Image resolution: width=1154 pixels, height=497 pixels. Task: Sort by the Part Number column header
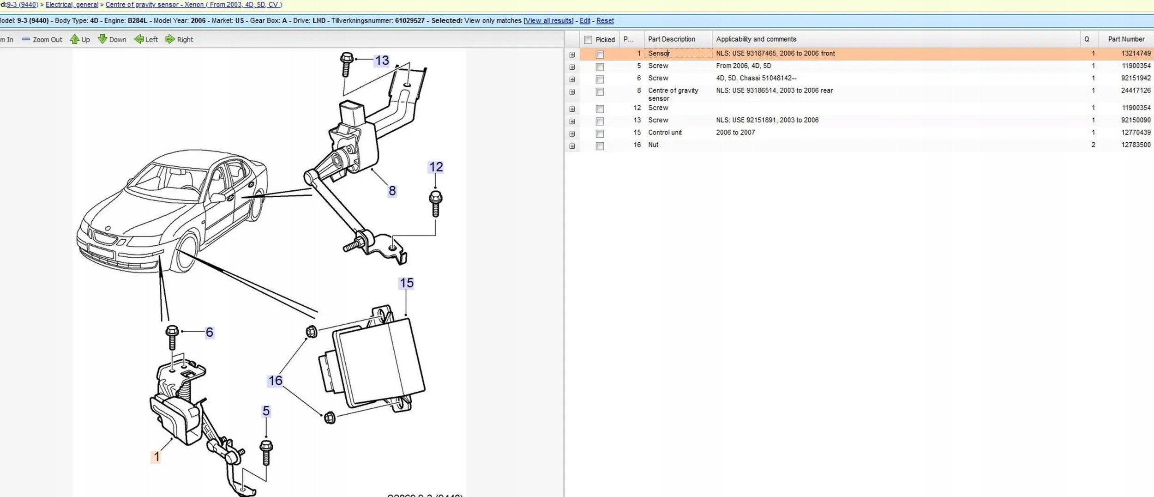[1126, 39]
